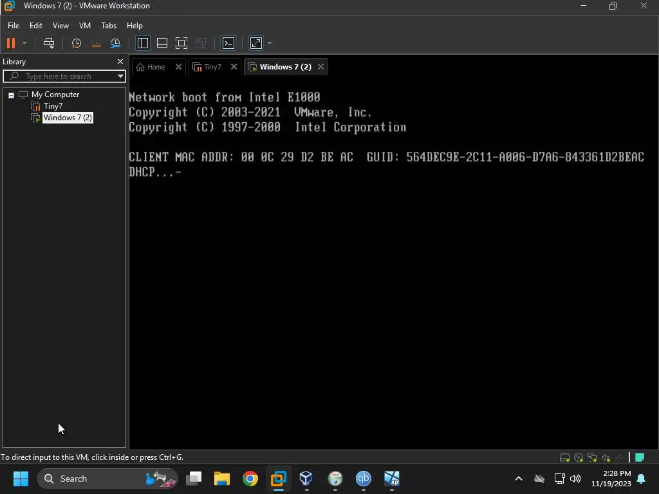Viewport: 659px width, 494px height.
Task: Open File Explorer from the taskbar
Action: pyautogui.click(x=222, y=479)
